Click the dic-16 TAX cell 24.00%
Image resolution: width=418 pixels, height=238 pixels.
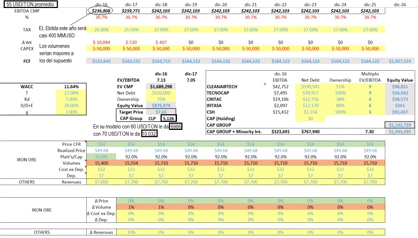coord(101,30)
